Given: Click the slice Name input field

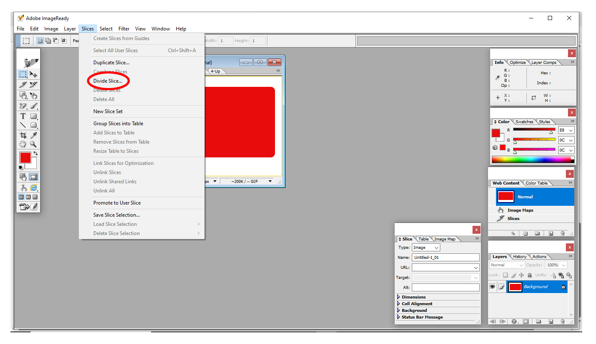Looking at the screenshot, I should [x=445, y=258].
